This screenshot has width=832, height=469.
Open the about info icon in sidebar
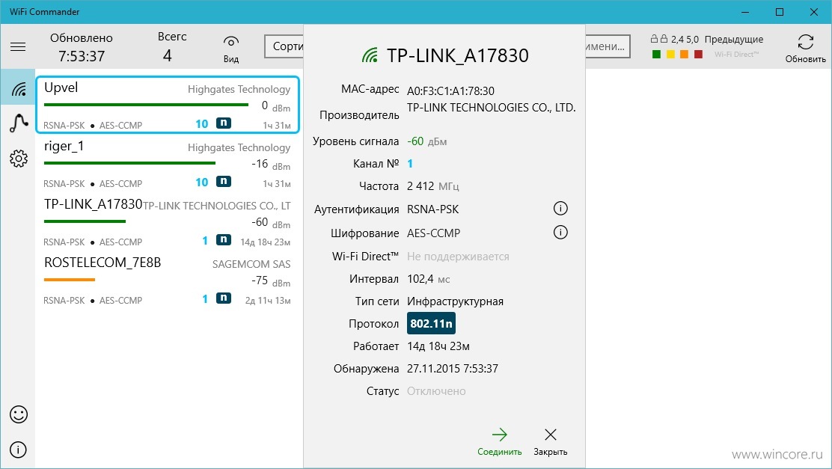pos(18,450)
